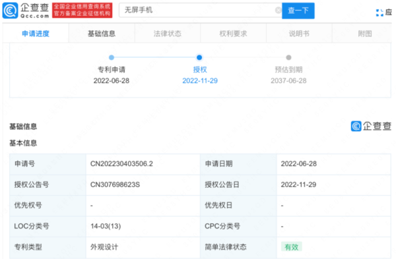This screenshot has height=259, width=396.
Task: Clear the search field with the X icon
Action: click(x=278, y=11)
